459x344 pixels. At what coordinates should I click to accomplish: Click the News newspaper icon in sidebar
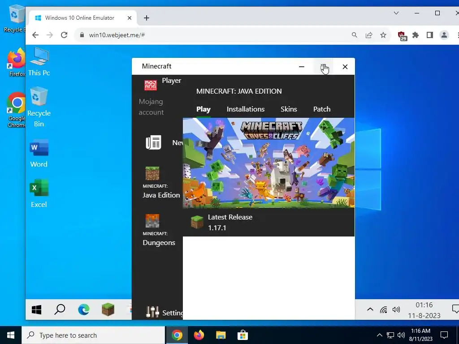click(x=153, y=142)
